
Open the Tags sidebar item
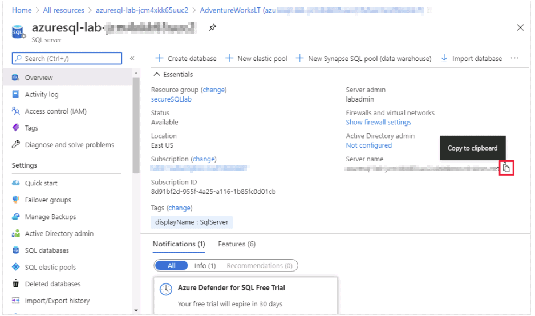tap(31, 128)
